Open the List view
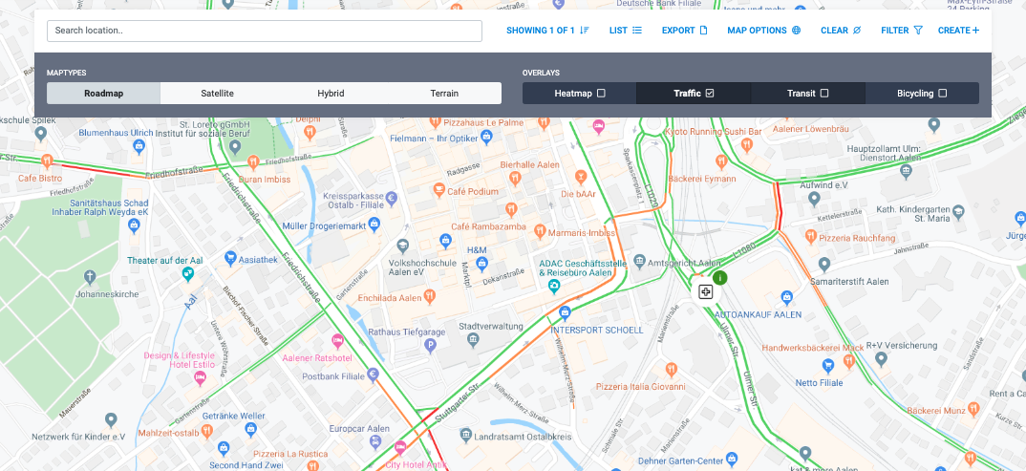1026x471 pixels. point(625,31)
